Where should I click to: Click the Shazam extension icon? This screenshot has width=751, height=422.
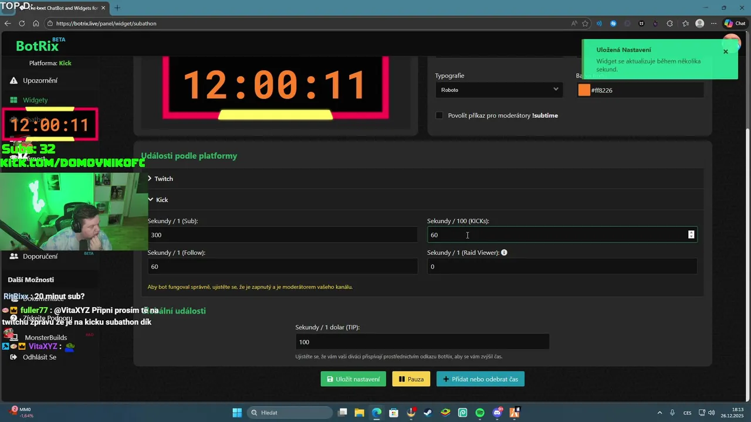click(613, 23)
